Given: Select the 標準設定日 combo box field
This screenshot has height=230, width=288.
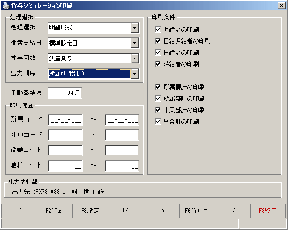Looking at the screenshot, I should point(93,43).
